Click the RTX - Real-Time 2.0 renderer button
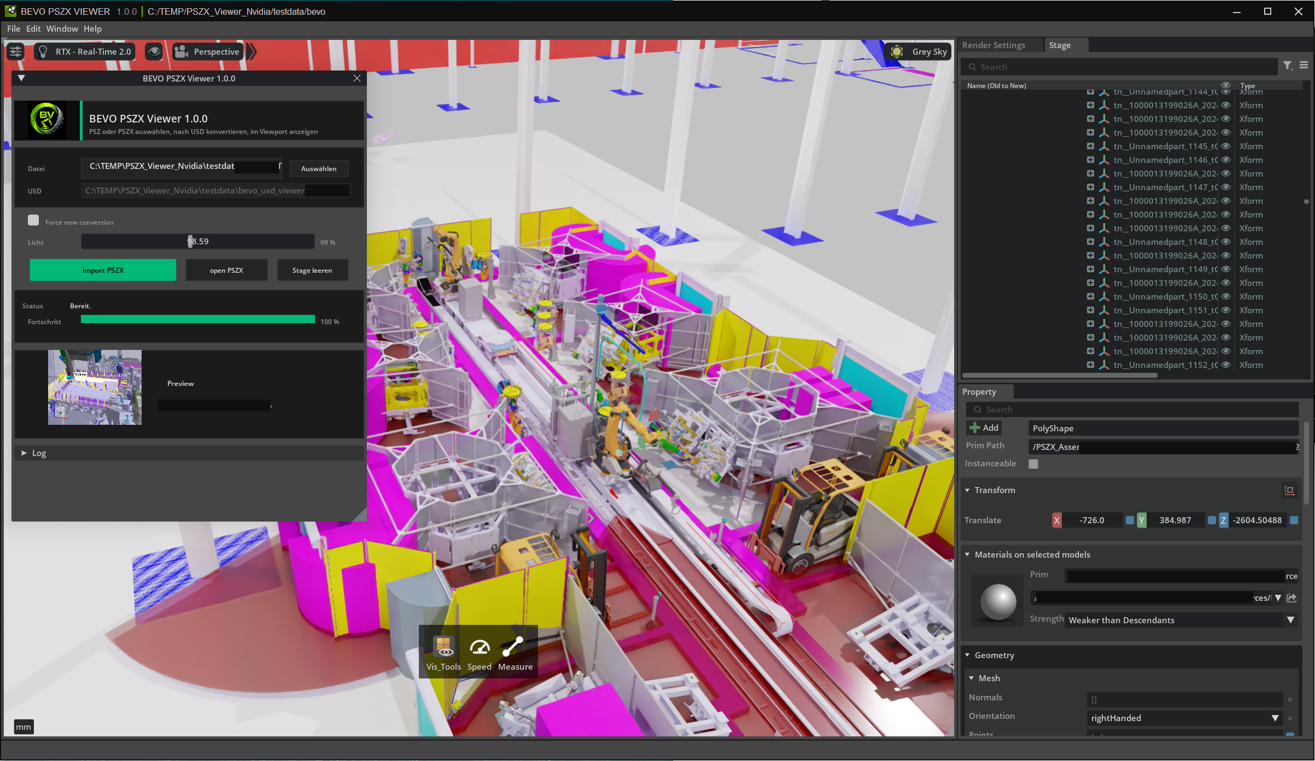 [x=85, y=52]
